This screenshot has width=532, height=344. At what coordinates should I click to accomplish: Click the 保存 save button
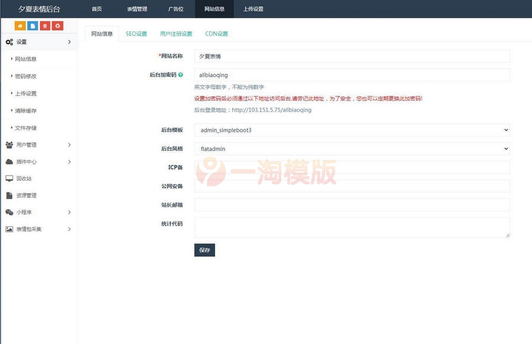[205, 250]
